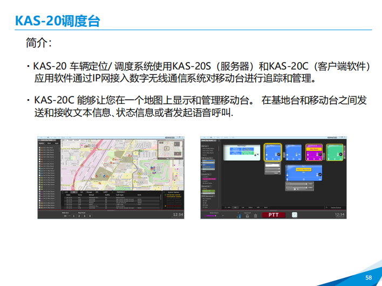The height and width of the screenshot is (286, 382).
Task: Click map preset button 4
Action: pos(90,216)
